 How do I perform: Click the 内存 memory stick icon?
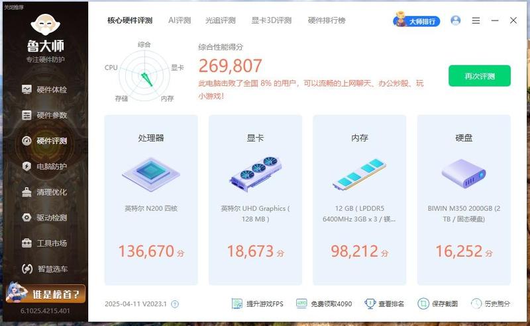tap(359, 174)
